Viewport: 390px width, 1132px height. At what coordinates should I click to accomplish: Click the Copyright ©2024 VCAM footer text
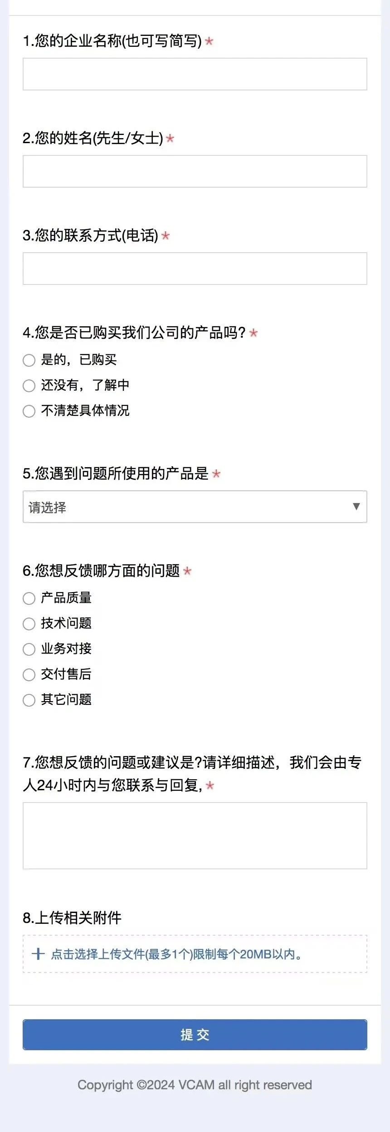(x=195, y=1085)
